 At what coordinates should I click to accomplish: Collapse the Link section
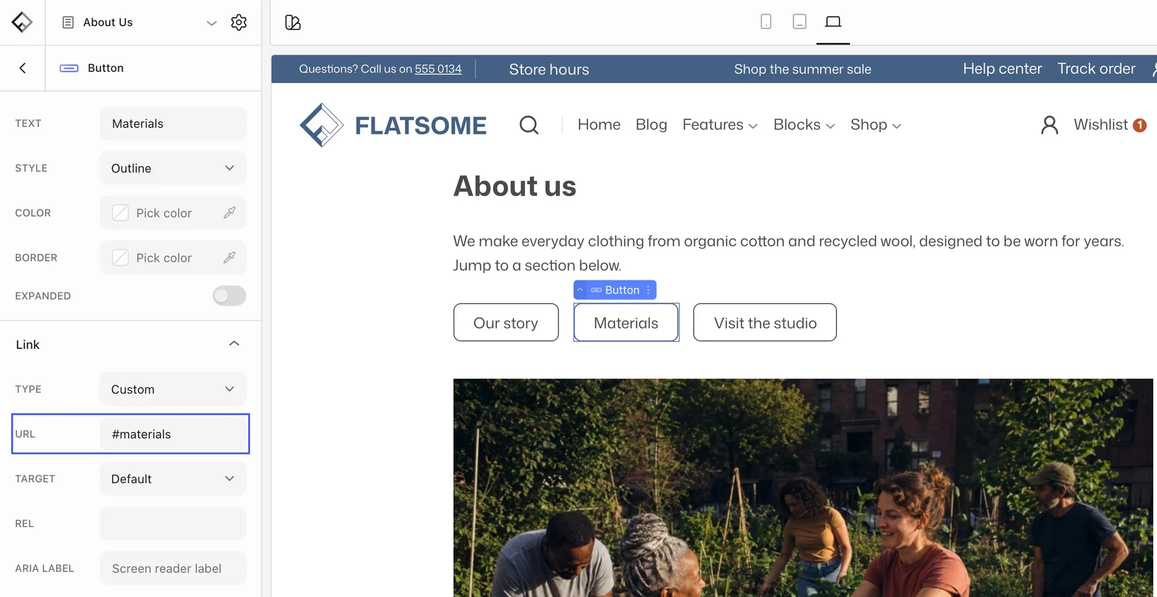point(234,344)
